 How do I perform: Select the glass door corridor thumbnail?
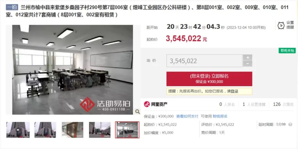(x=72, y=130)
